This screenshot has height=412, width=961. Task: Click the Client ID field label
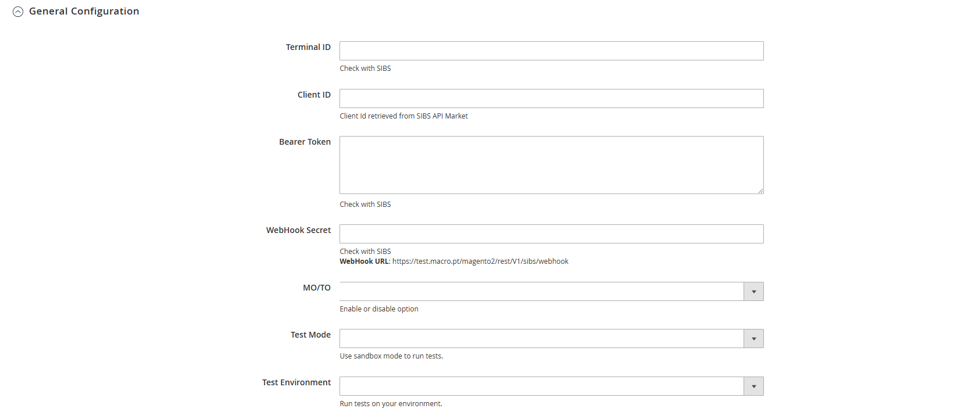click(314, 95)
